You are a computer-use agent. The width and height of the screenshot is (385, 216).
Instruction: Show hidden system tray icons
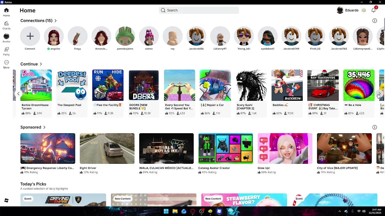[340, 211]
